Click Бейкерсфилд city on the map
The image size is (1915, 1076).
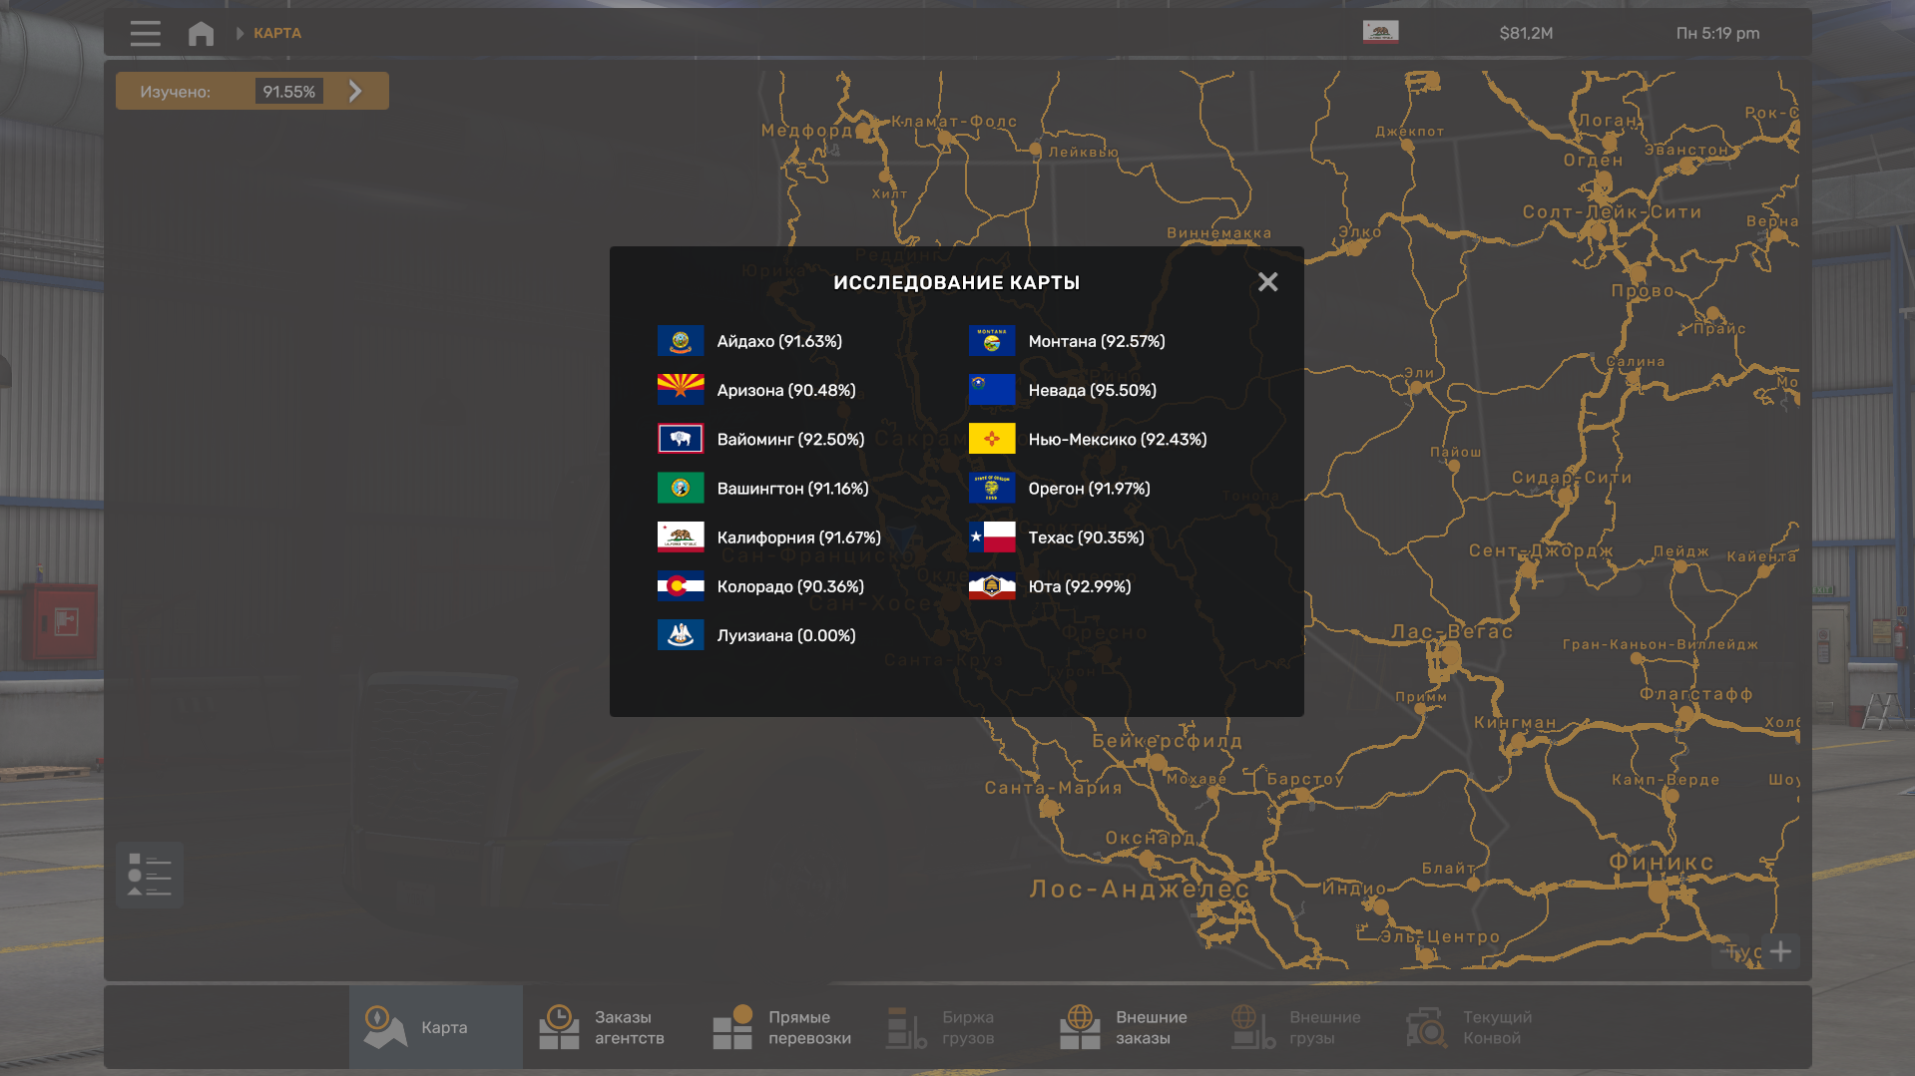(x=1168, y=741)
